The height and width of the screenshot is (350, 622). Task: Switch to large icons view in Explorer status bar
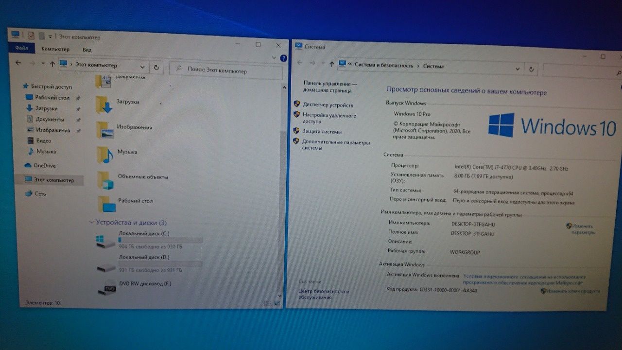coord(276,304)
